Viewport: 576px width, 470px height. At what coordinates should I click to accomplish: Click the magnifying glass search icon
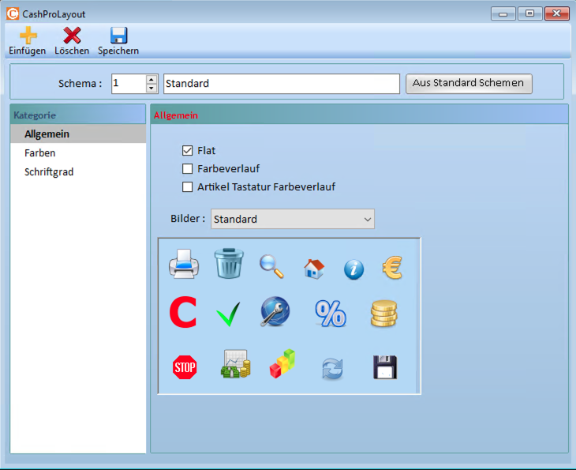[x=271, y=266]
